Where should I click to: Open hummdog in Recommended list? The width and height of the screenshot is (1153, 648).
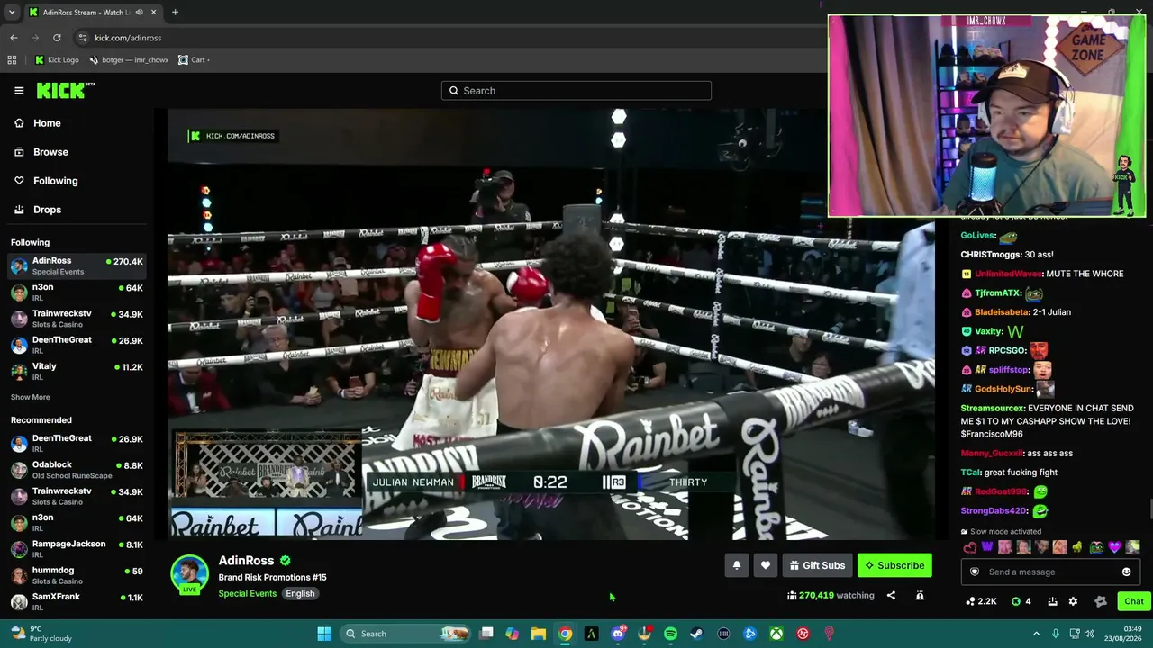77,575
